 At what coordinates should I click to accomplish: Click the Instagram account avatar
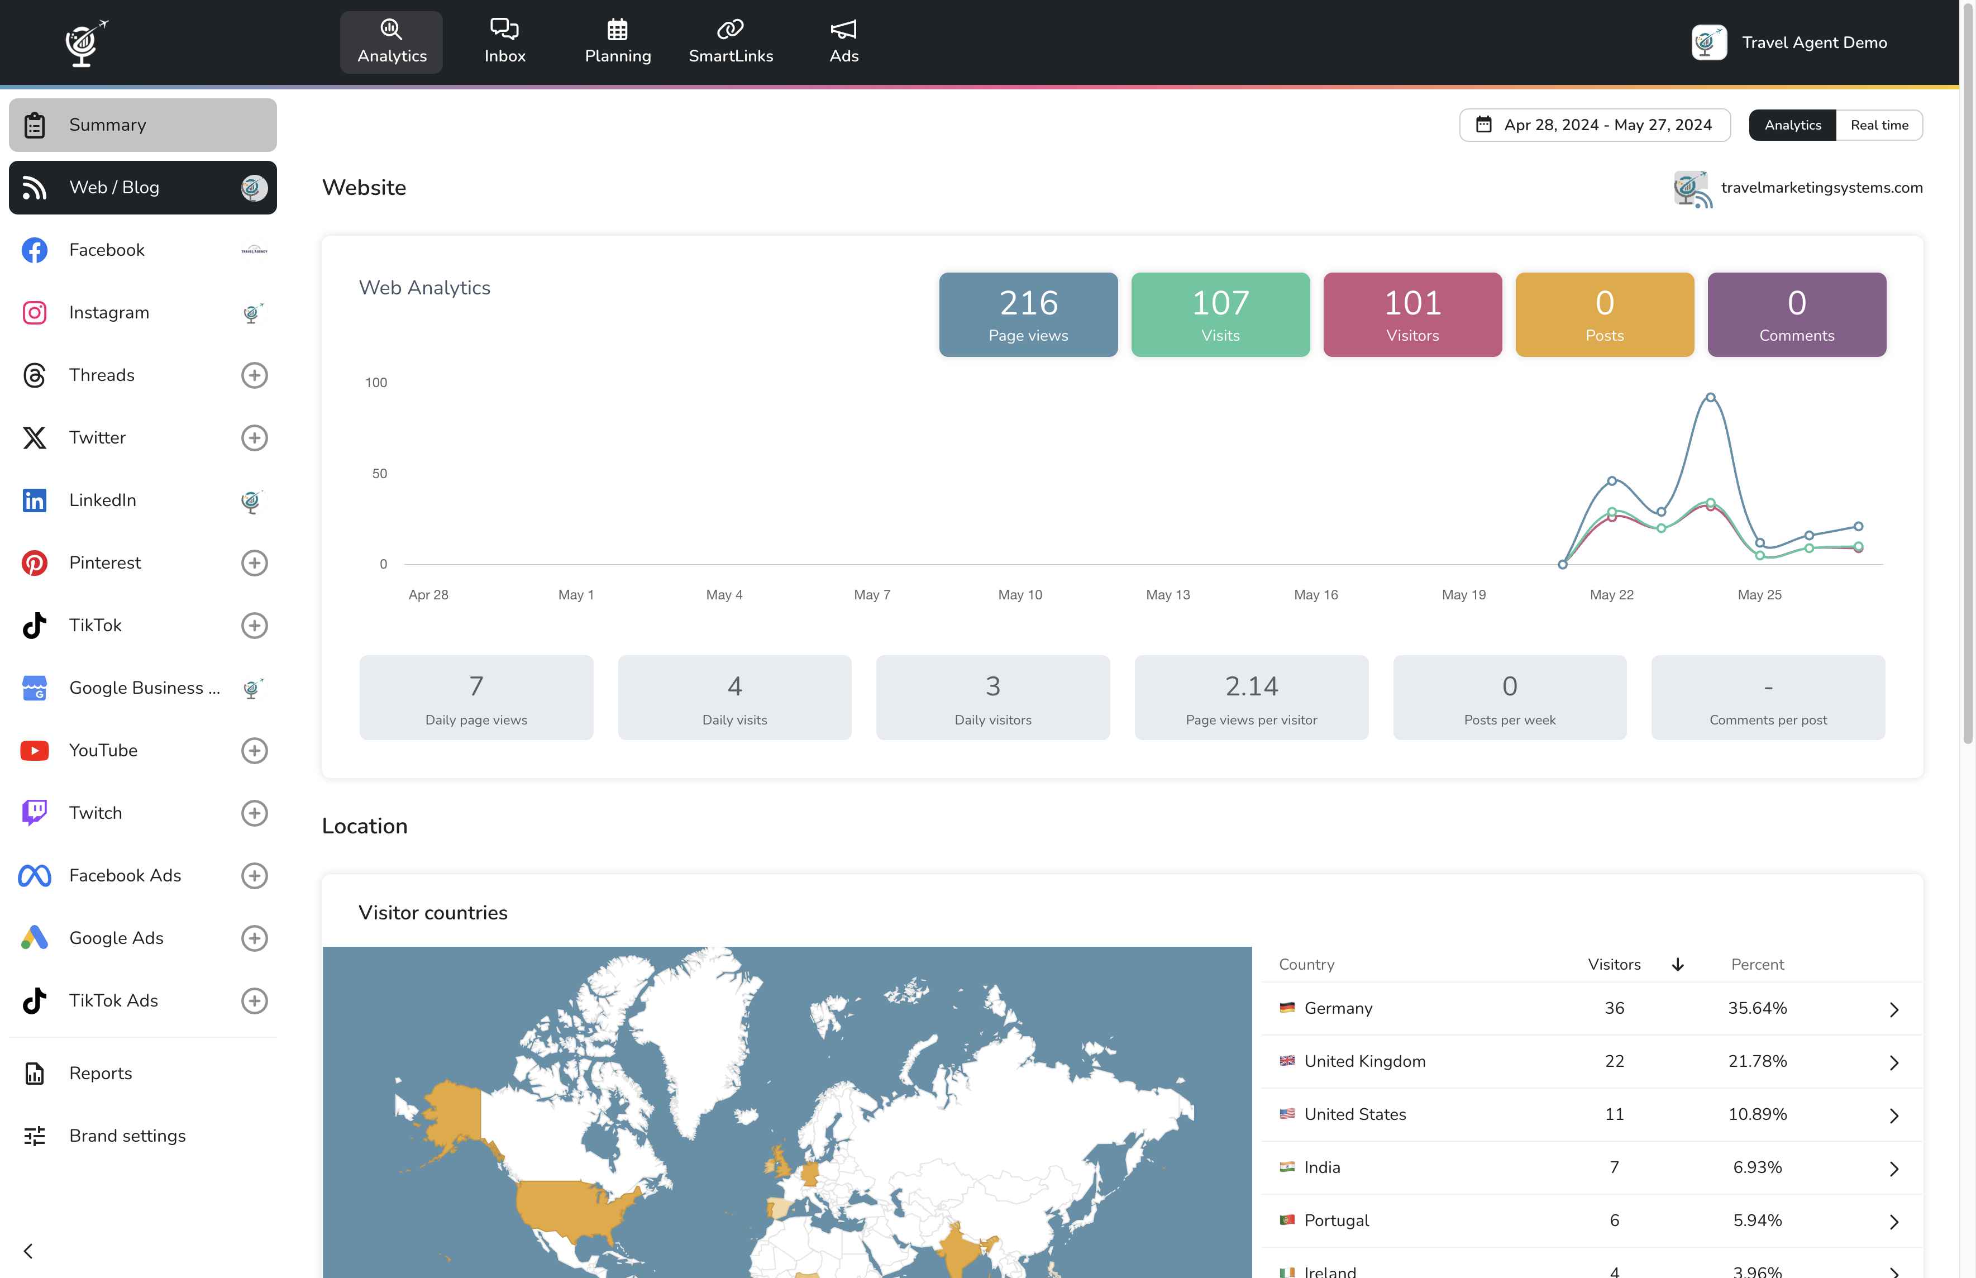pos(253,313)
